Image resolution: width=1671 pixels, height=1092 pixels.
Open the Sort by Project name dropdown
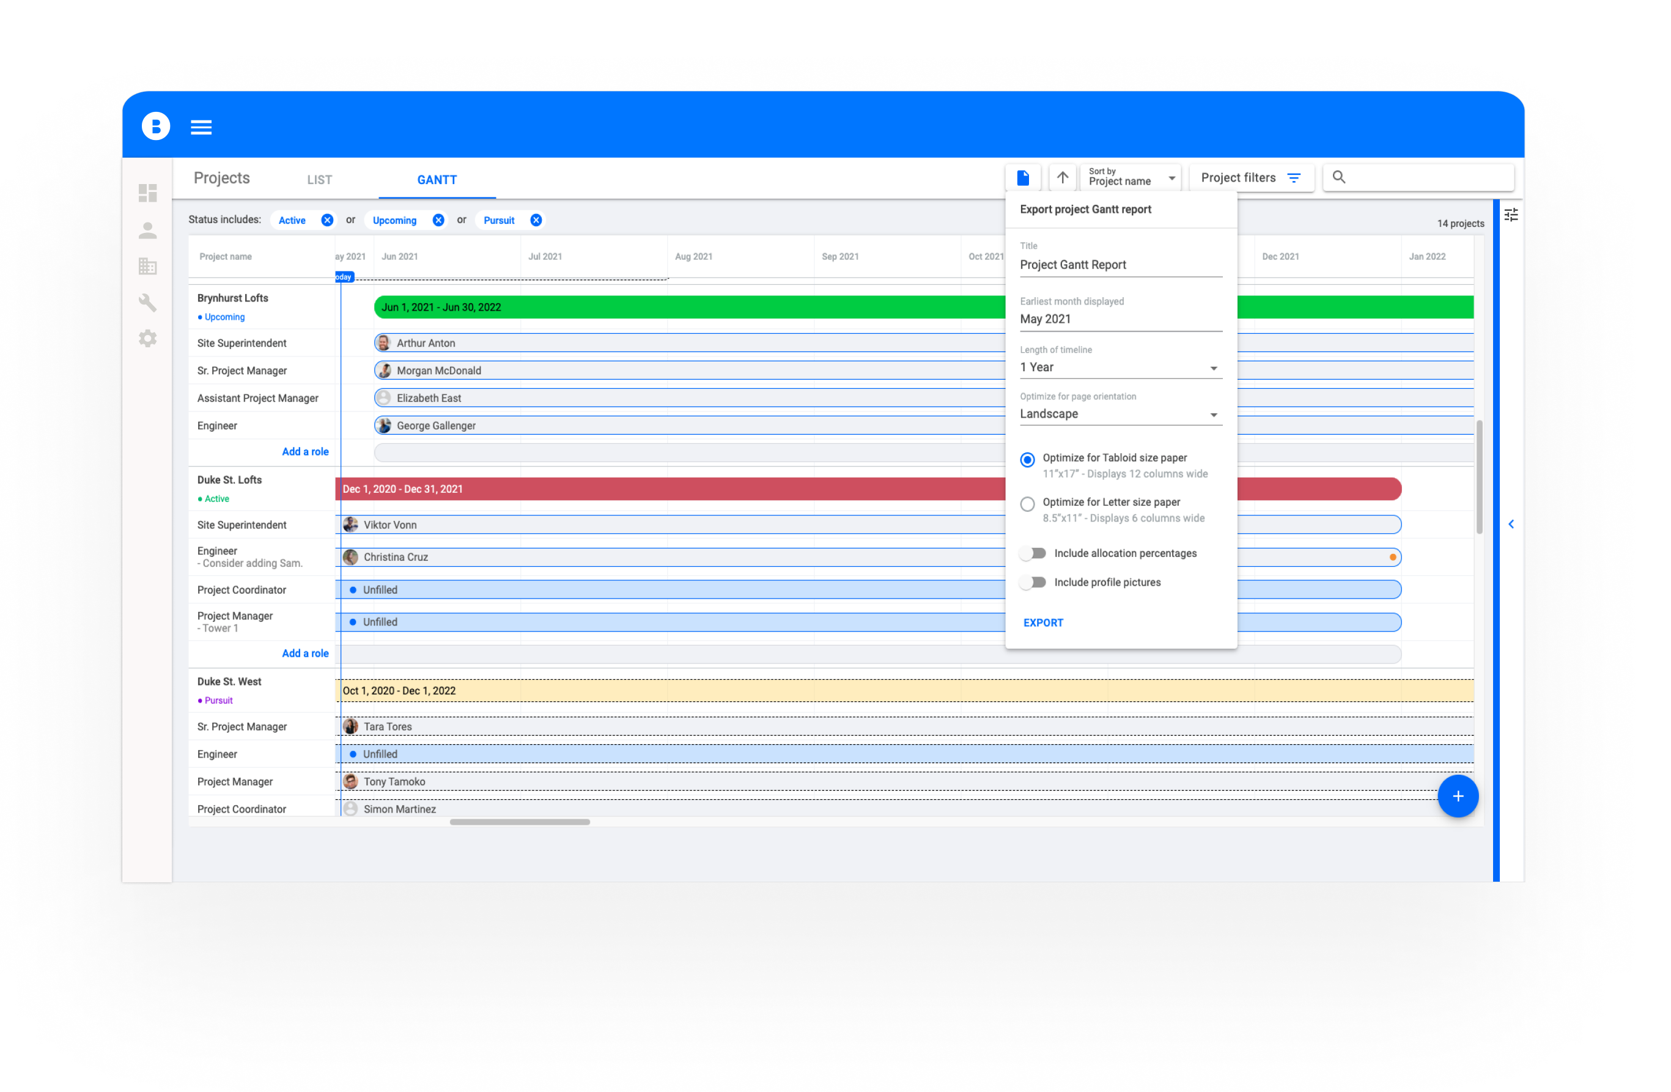[1132, 178]
